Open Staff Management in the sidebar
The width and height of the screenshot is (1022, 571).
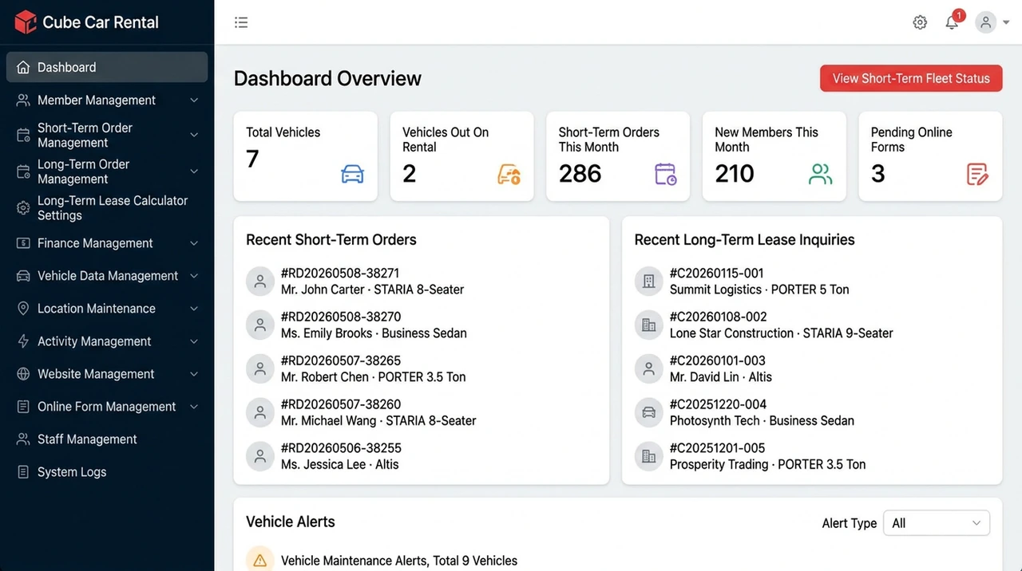pyautogui.click(x=107, y=439)
